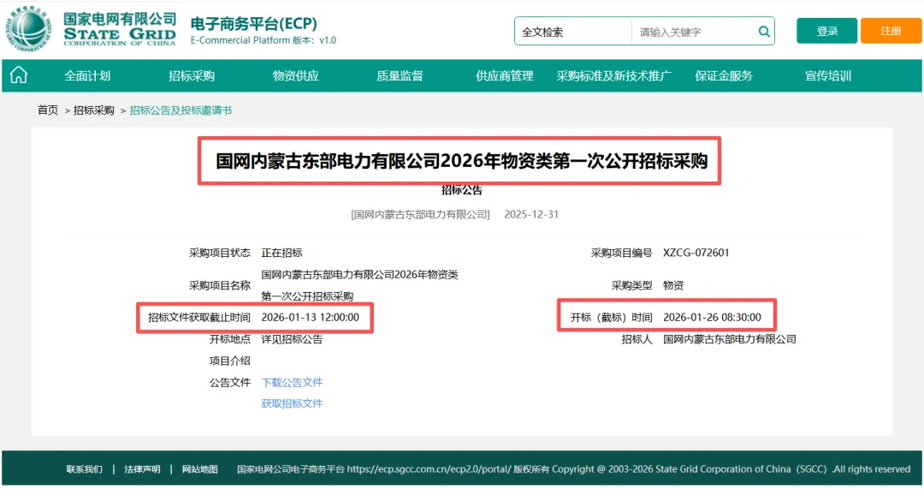924x489 pixels.
Task: Go to 首页 in the breadcrumb
Action: pyautogui.click(x=48, y=110)
